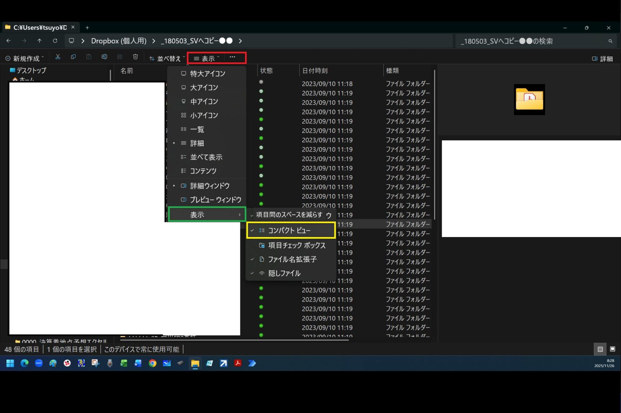Choose プレビュー ウィンドウ in the menu
The image size is (621, 413).
point(215,200)
